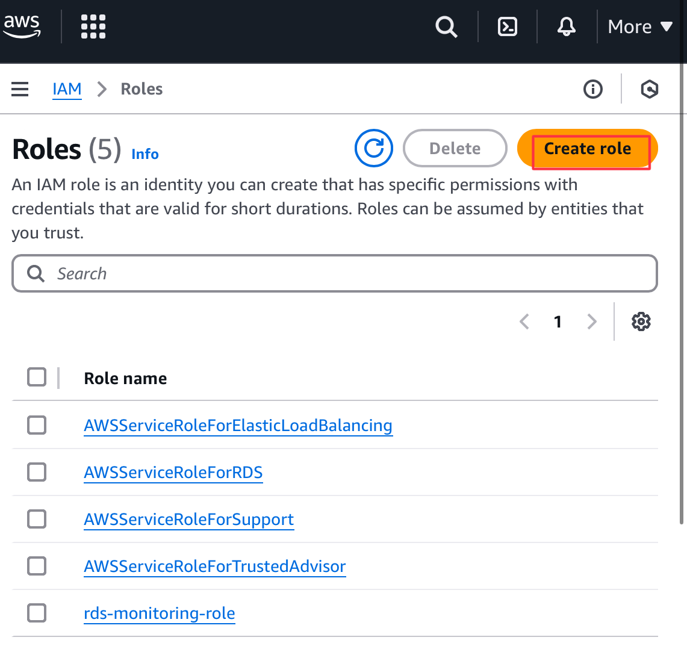687x649 pixels.
Task: Tick the rds-monitoring-role checkbox
Action: pos(37,613)
